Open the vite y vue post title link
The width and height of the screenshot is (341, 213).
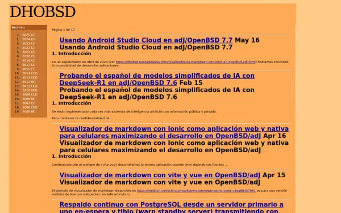[x=160, y=175]
